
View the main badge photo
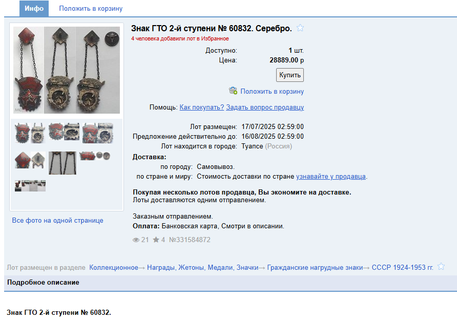67,70
